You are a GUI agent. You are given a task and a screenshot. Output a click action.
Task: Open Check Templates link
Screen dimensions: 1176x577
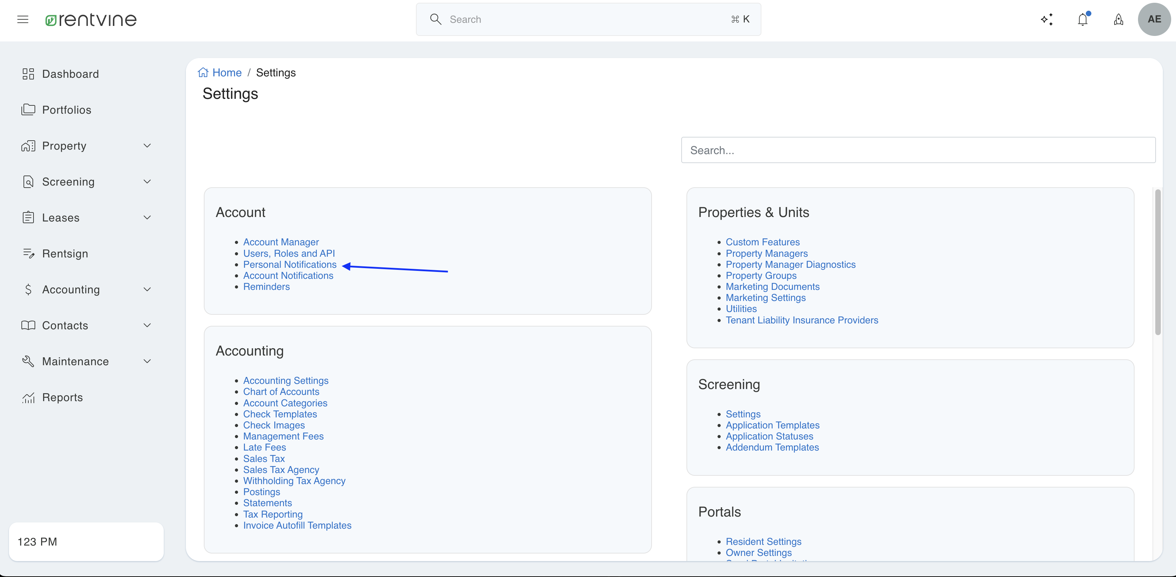(x=280, y=414)
